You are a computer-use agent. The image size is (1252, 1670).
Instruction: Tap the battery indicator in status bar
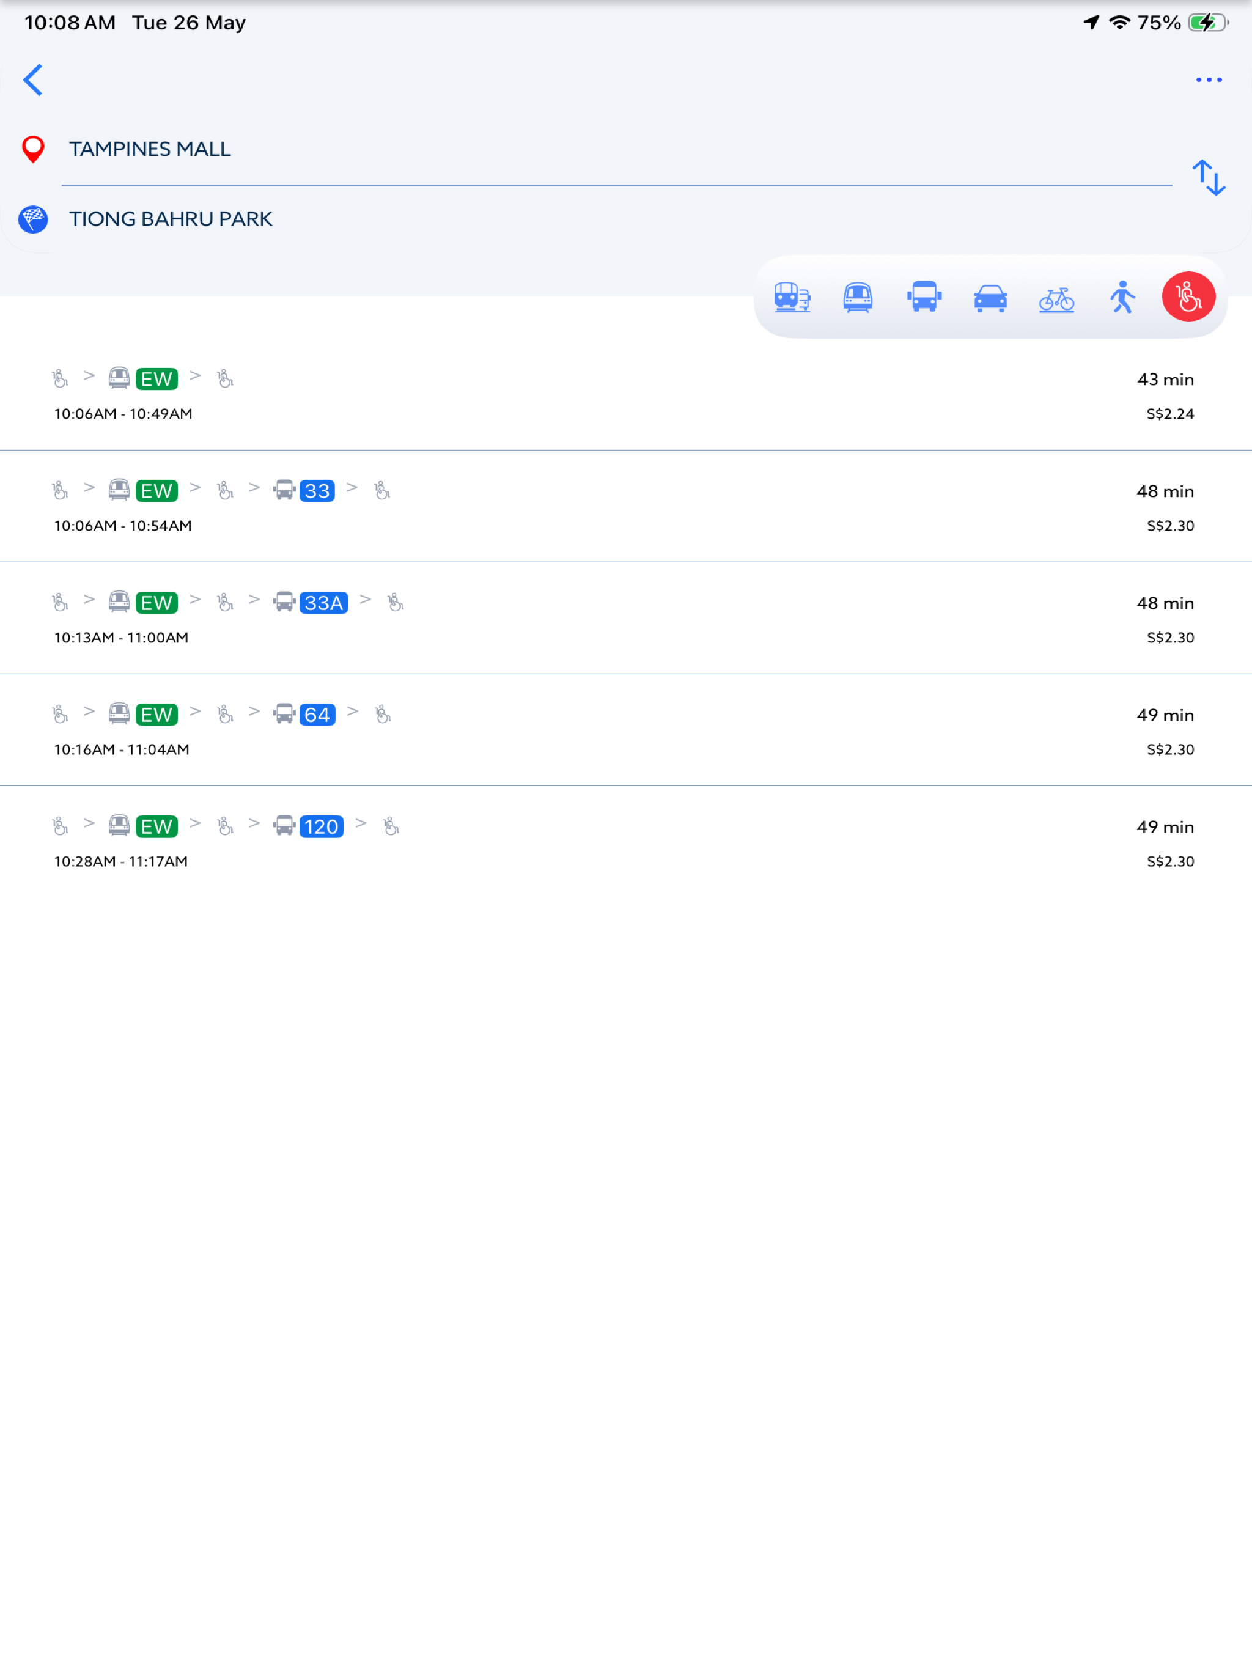pyautogui.click(x=1208, y=23)
